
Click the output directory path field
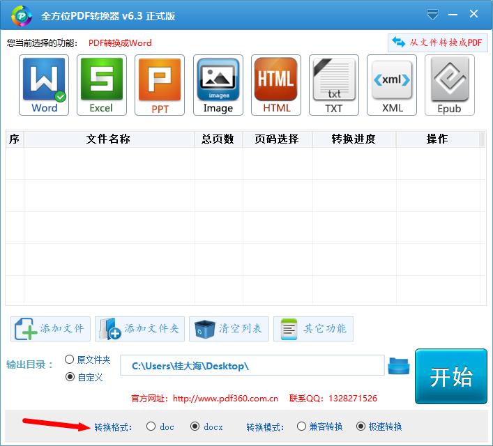pos(252,366)
